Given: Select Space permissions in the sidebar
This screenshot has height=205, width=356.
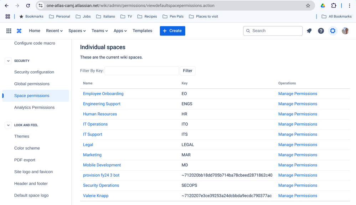Looking at the screenshot, I should pos(36,96).
